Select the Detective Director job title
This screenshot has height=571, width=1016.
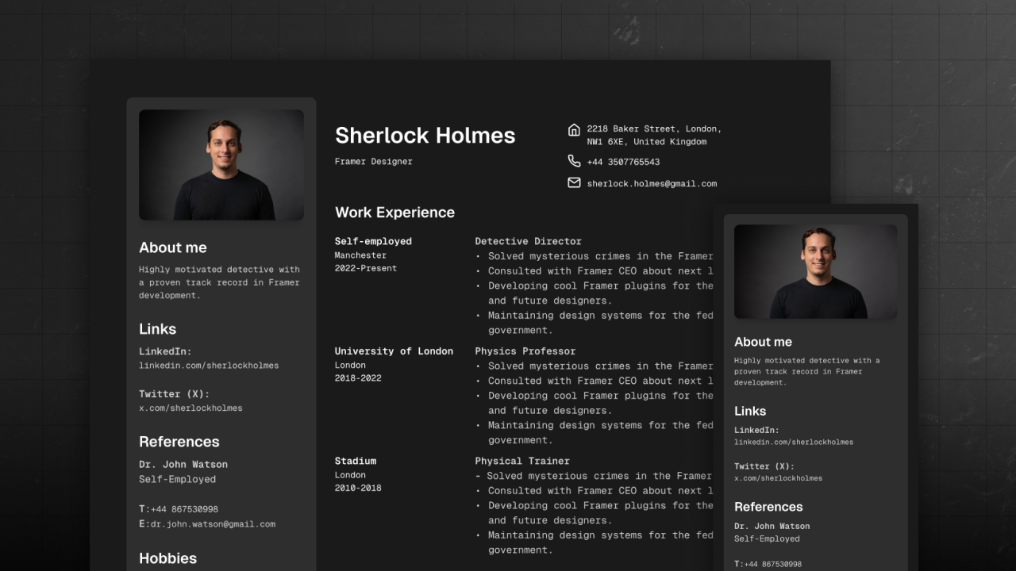528,241
